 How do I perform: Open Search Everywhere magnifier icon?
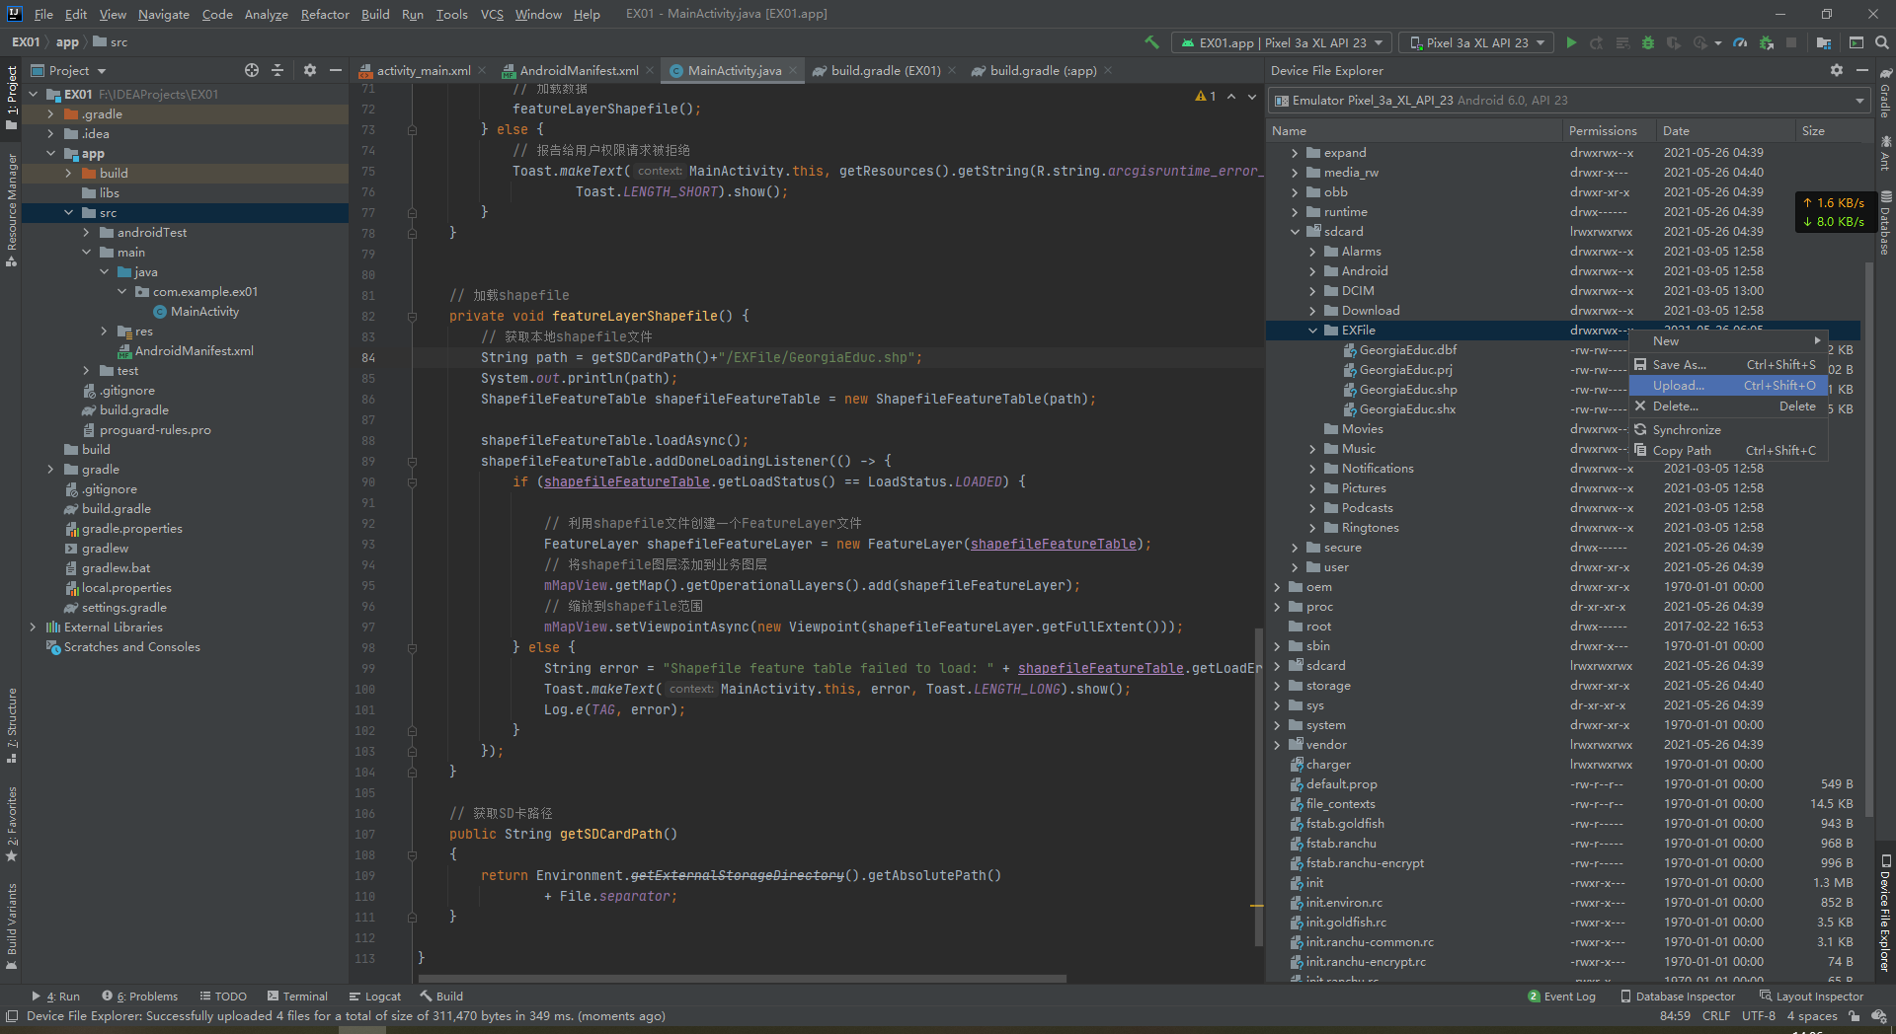tap(1882, 42)
